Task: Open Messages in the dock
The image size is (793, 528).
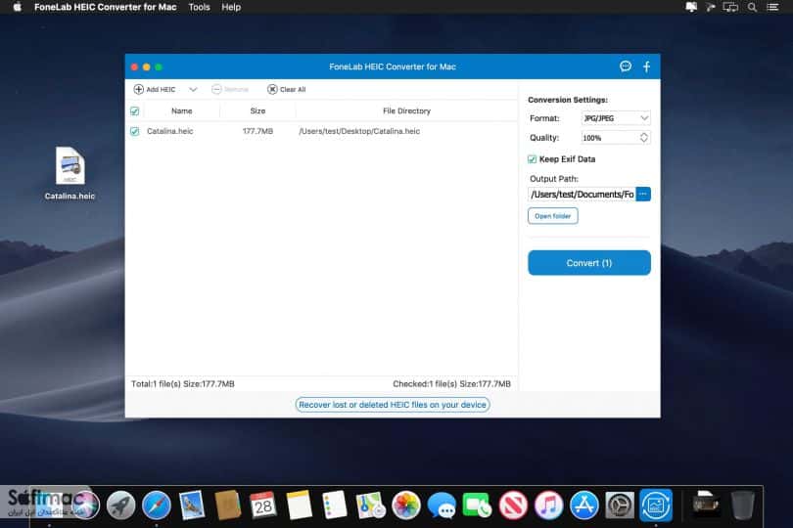Action: pyautogui.click(x=442, y=506)
